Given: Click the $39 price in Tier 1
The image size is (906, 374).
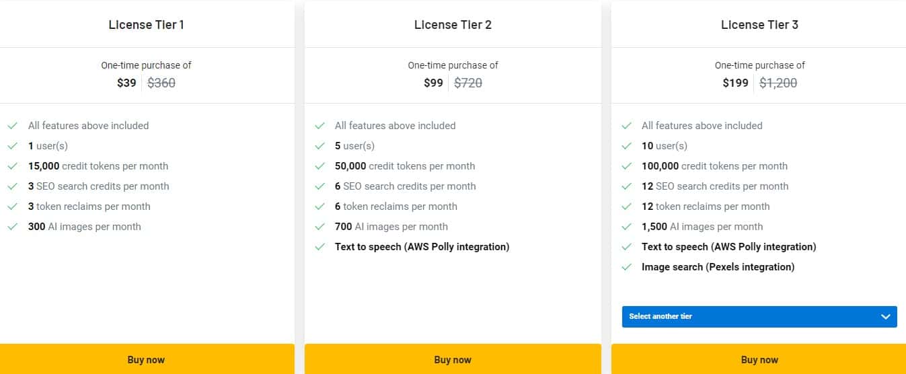Looking at the screenshot, I should [x=126, y=83].
